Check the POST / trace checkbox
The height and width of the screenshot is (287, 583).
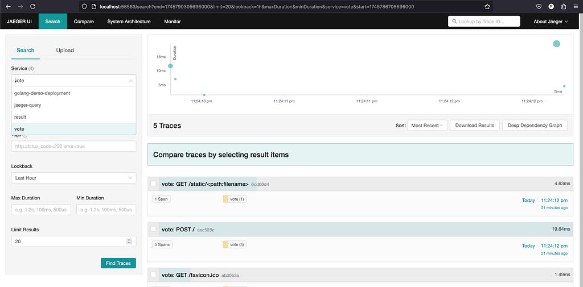pyautogui.click(x=153, y=229)
